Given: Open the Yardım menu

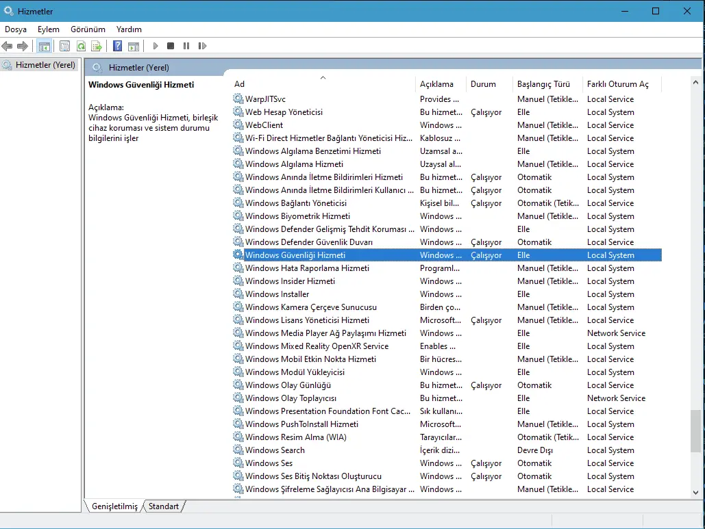Looking at the screenshot, I should click(129, 29).
